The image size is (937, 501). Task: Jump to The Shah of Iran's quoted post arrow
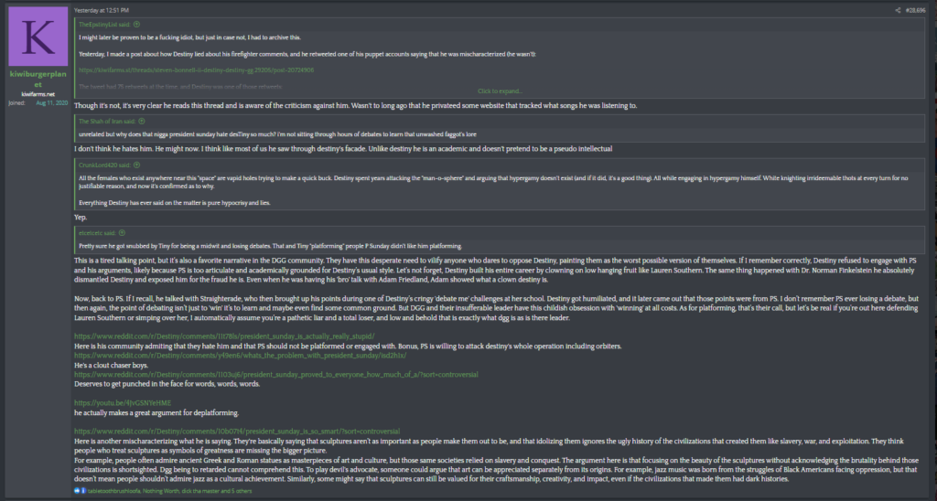(142, 122)
